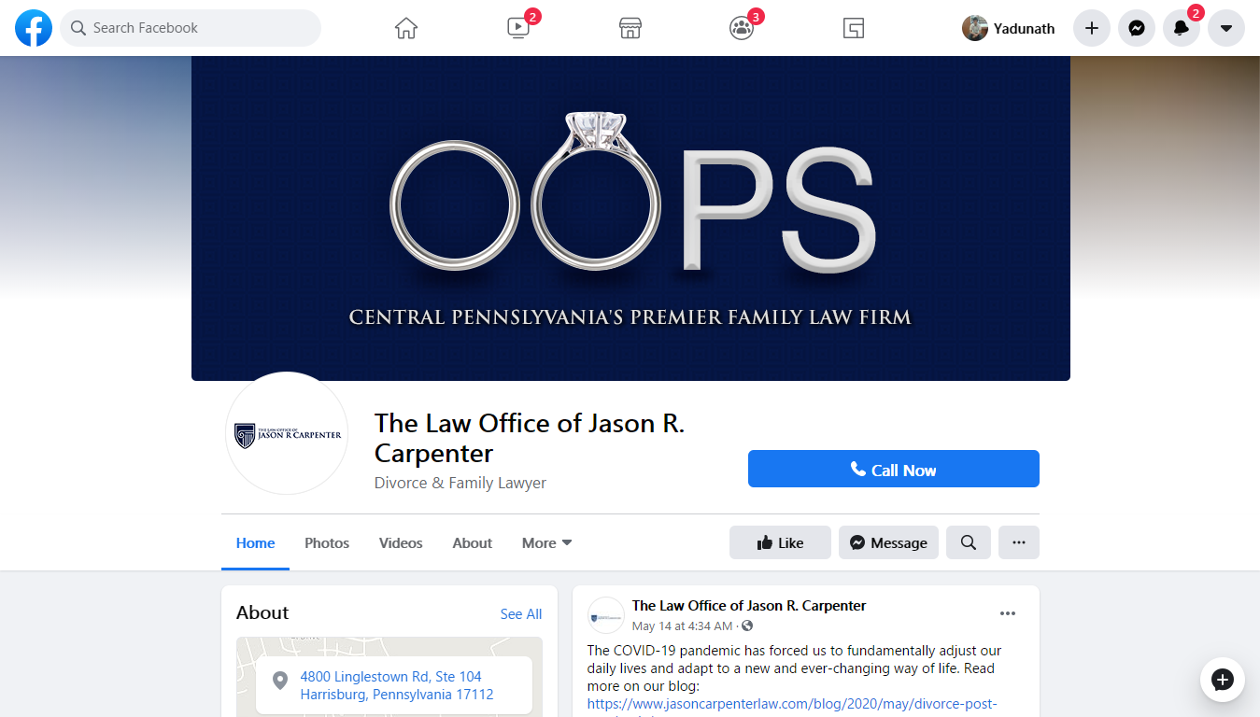This screenshot has width=1260, height=717.
Task: Switch to the Photos tab
Action: pyautogui.click(x=327, y=542)
